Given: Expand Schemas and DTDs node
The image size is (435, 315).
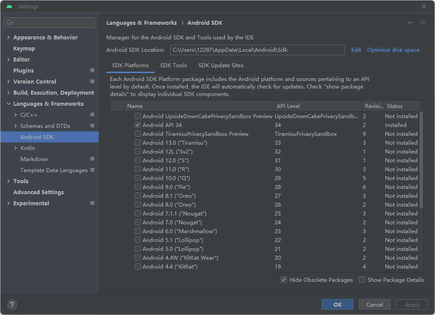Looking at the screenshot, I should (16, 126).
